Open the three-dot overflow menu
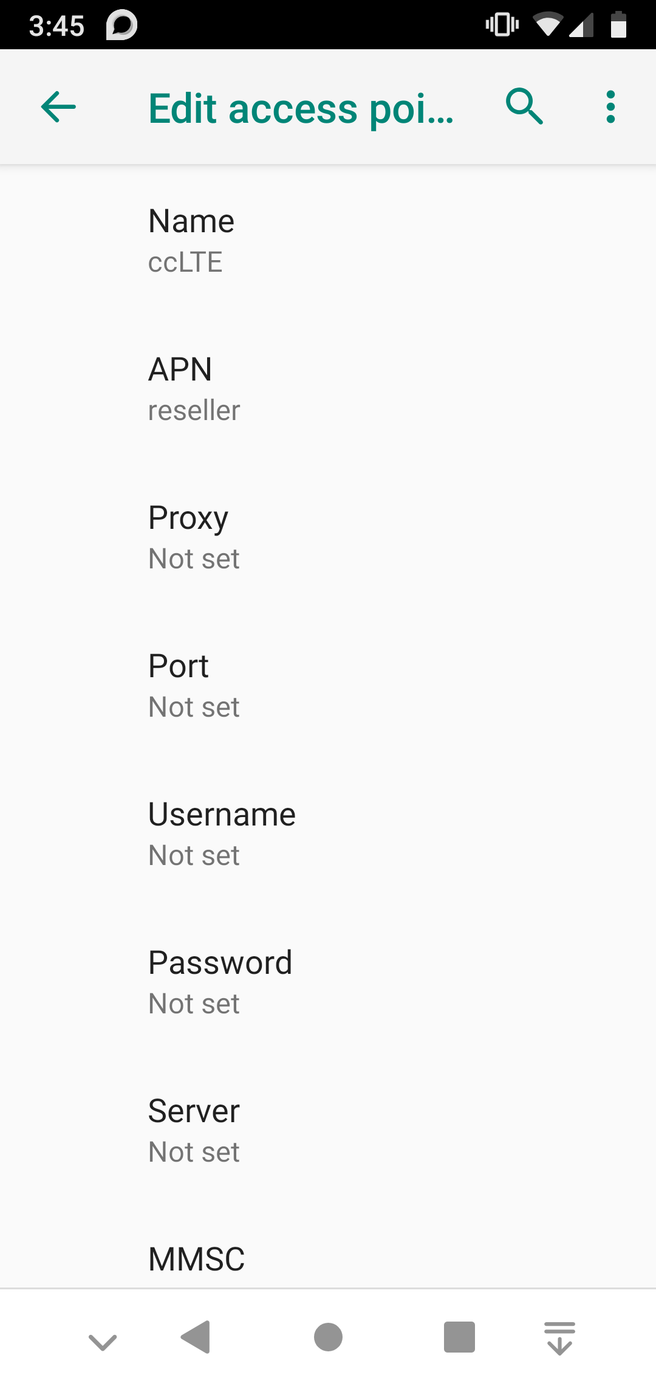Viewport: 656px width, 1386px height. point(610,107)
